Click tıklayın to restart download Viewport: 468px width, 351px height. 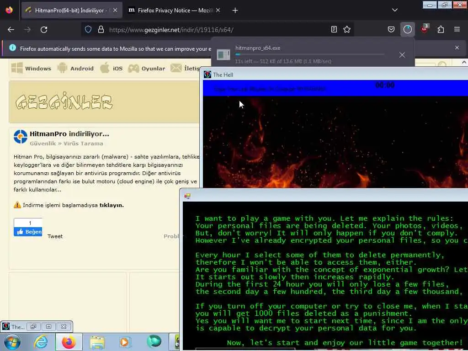(112, 205)
